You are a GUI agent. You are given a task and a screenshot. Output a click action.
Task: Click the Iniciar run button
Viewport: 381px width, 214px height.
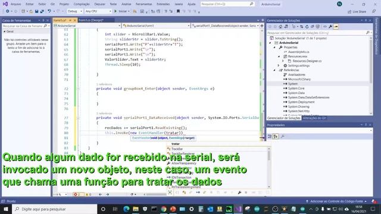coord(121,11)
